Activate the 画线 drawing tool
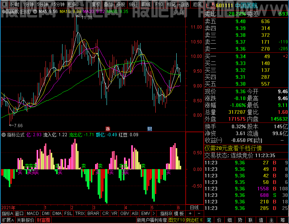Image resolution: width=289 pixels, height=224 pixels. click(146, 4)
